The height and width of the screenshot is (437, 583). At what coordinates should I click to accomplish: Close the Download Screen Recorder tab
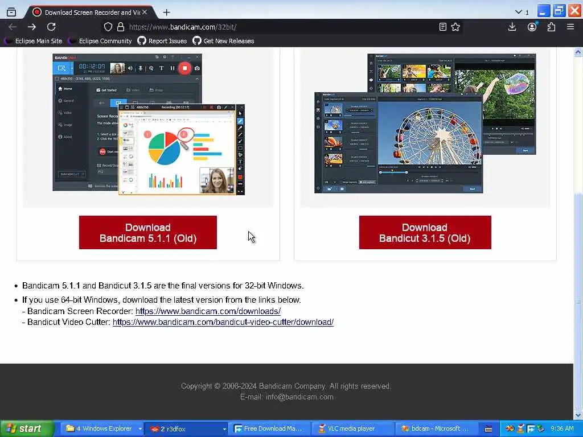[x=145, y=13]
